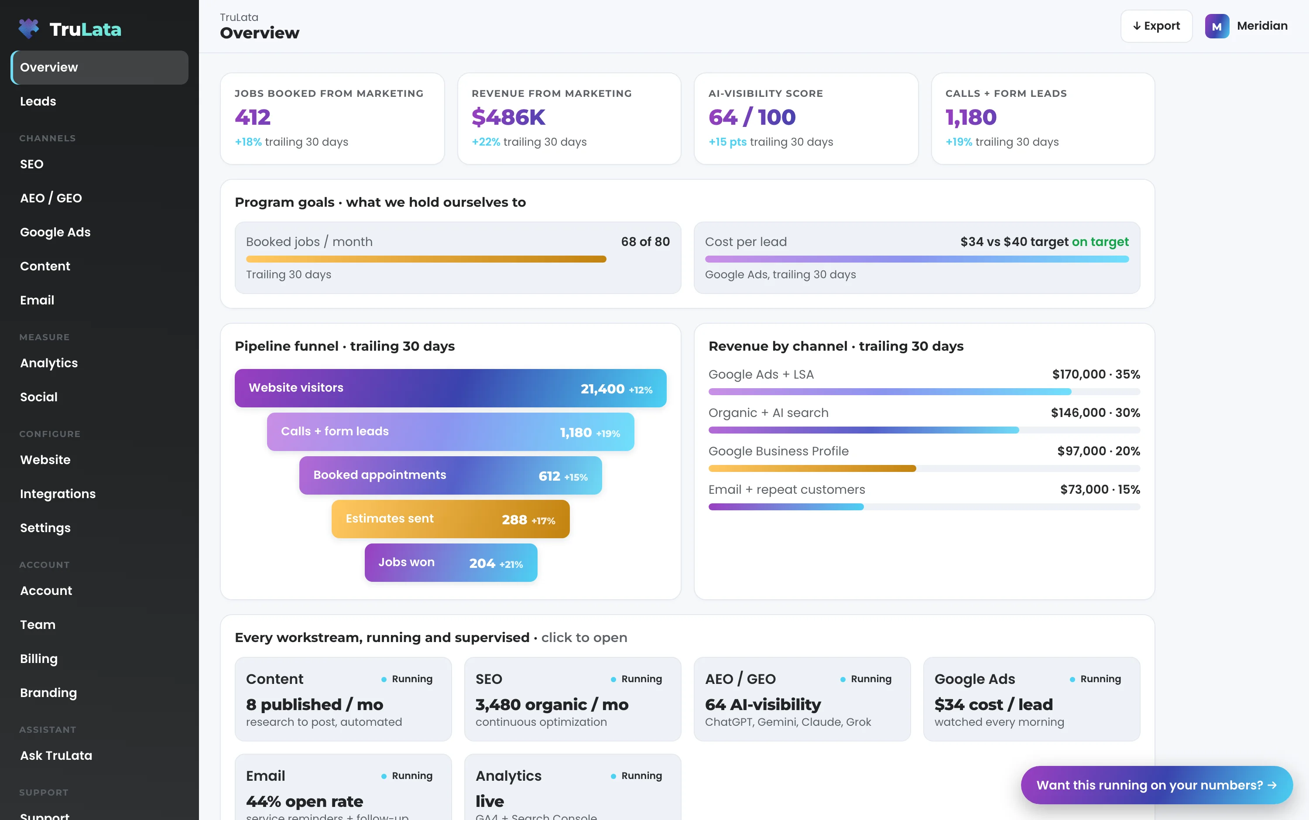The width and height of the screenshot is (1309, 820).
Task: Open Team page in sidebar
Action: pos(99,625)
